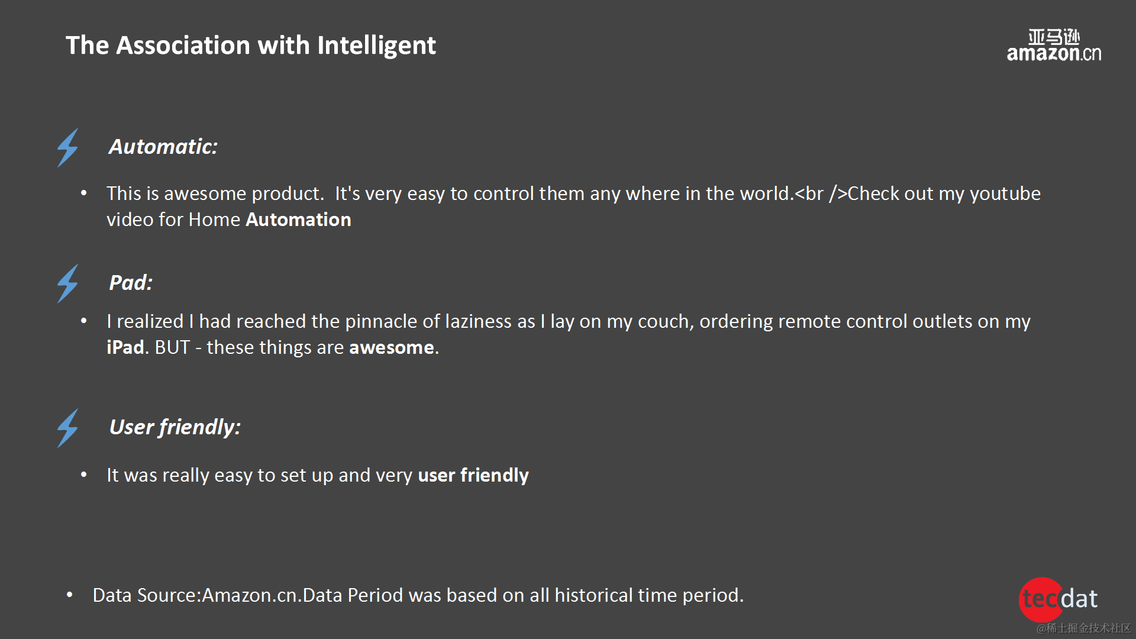The height and width of the screenshot is (639, 1136).
Task: Click the bold "user friendly" in the last bullet
Action: 473,475
